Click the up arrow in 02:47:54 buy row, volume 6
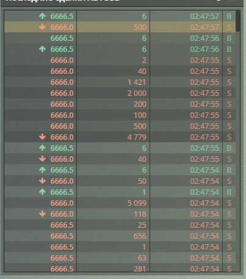This screenshot has height=279, width=246. click(x=42, y=170)
